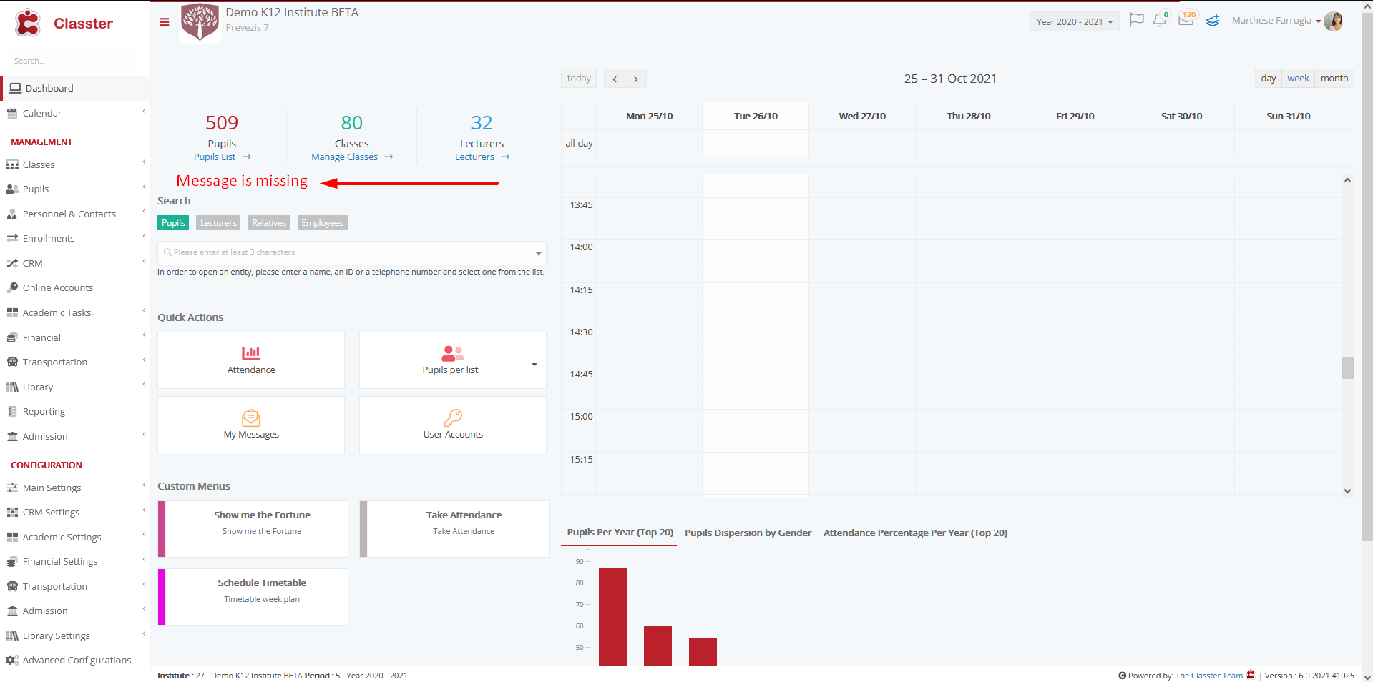Select the Pupils search filter
The height and width of the screenshot is (682, 1373).
click(173, 223)
